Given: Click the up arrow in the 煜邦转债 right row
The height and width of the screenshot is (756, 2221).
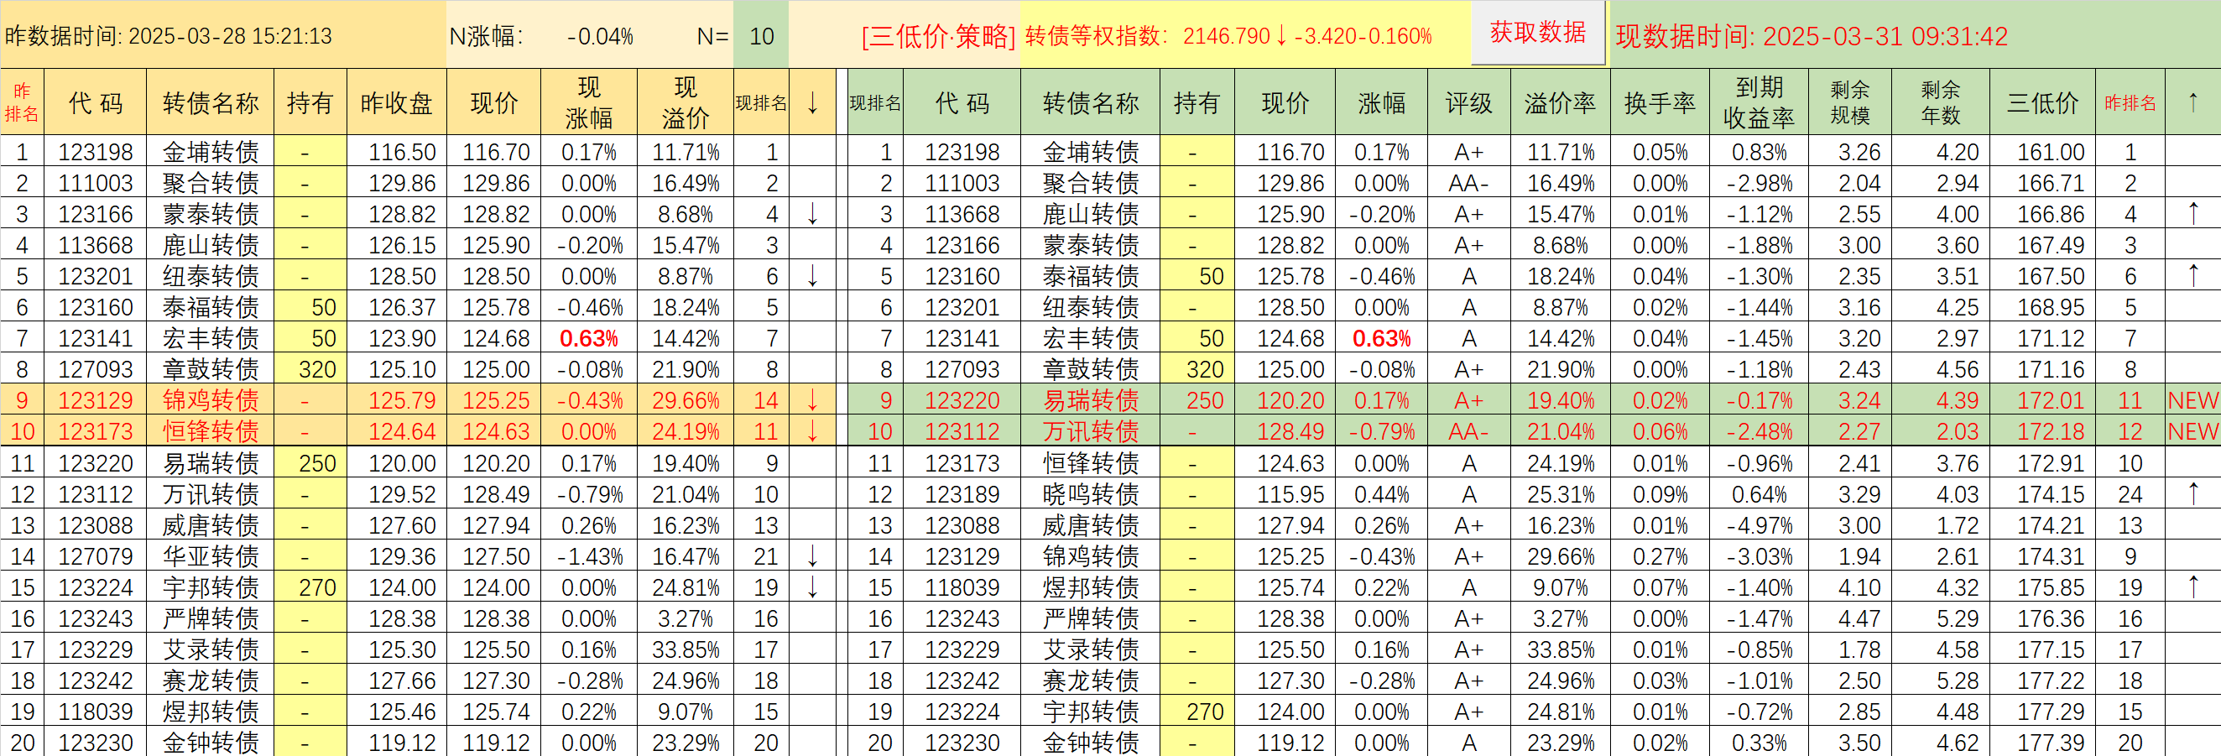Looking at the screenshot, I should pyautogui.click(x=2192, y=587).
